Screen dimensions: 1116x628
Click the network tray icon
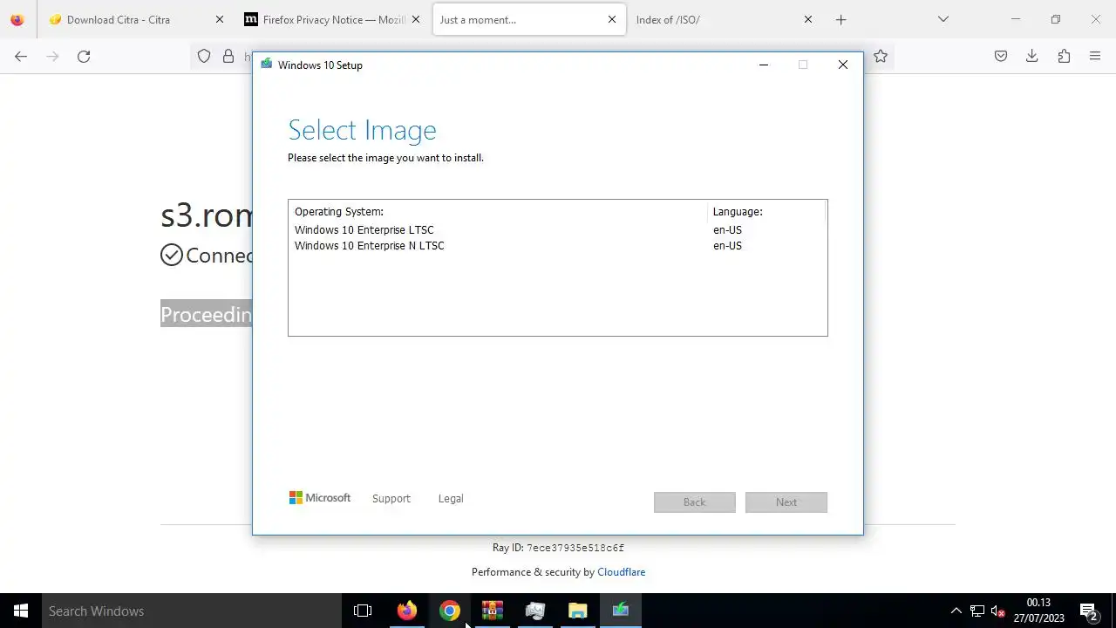click(977, 611)
